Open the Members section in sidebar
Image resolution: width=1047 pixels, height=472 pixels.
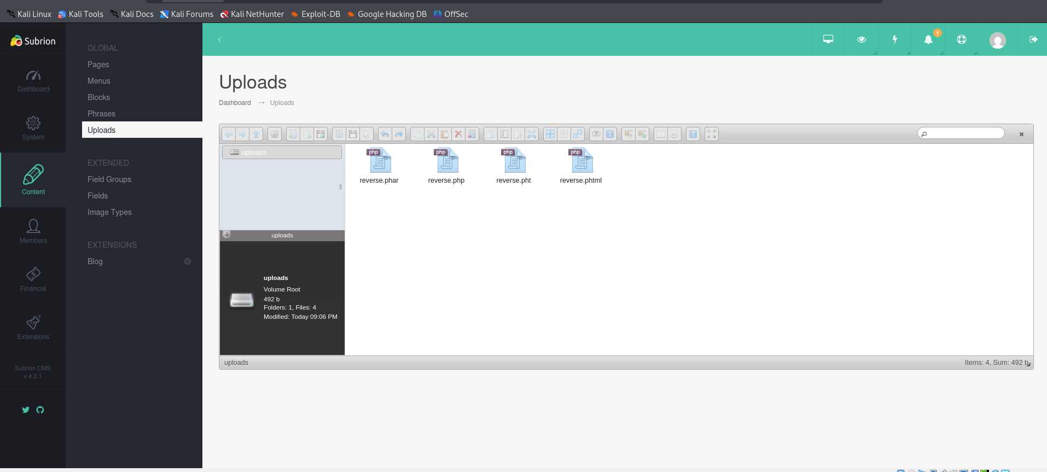click(x=33, y=231)
